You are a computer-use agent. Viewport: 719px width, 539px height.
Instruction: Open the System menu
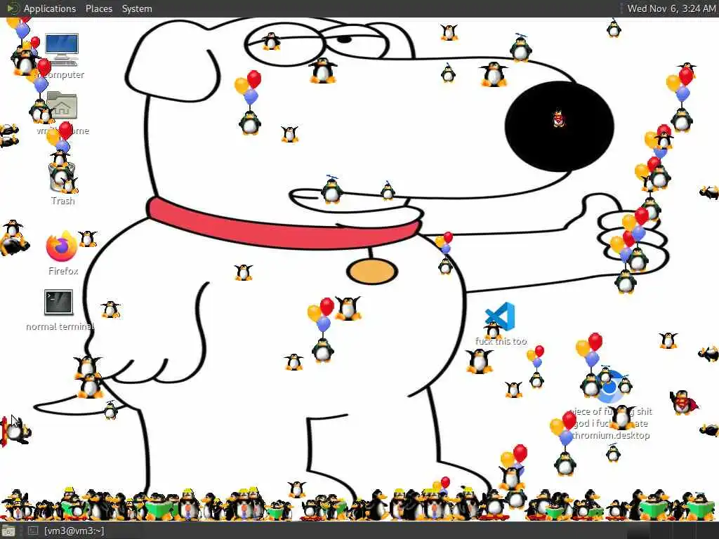pos(137,8)
